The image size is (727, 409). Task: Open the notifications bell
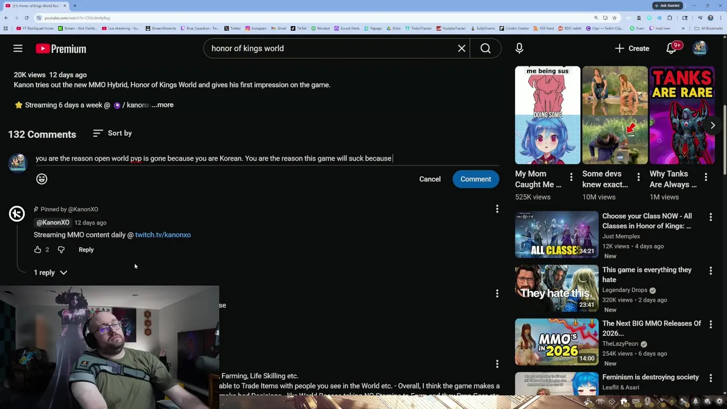(671, 48)
